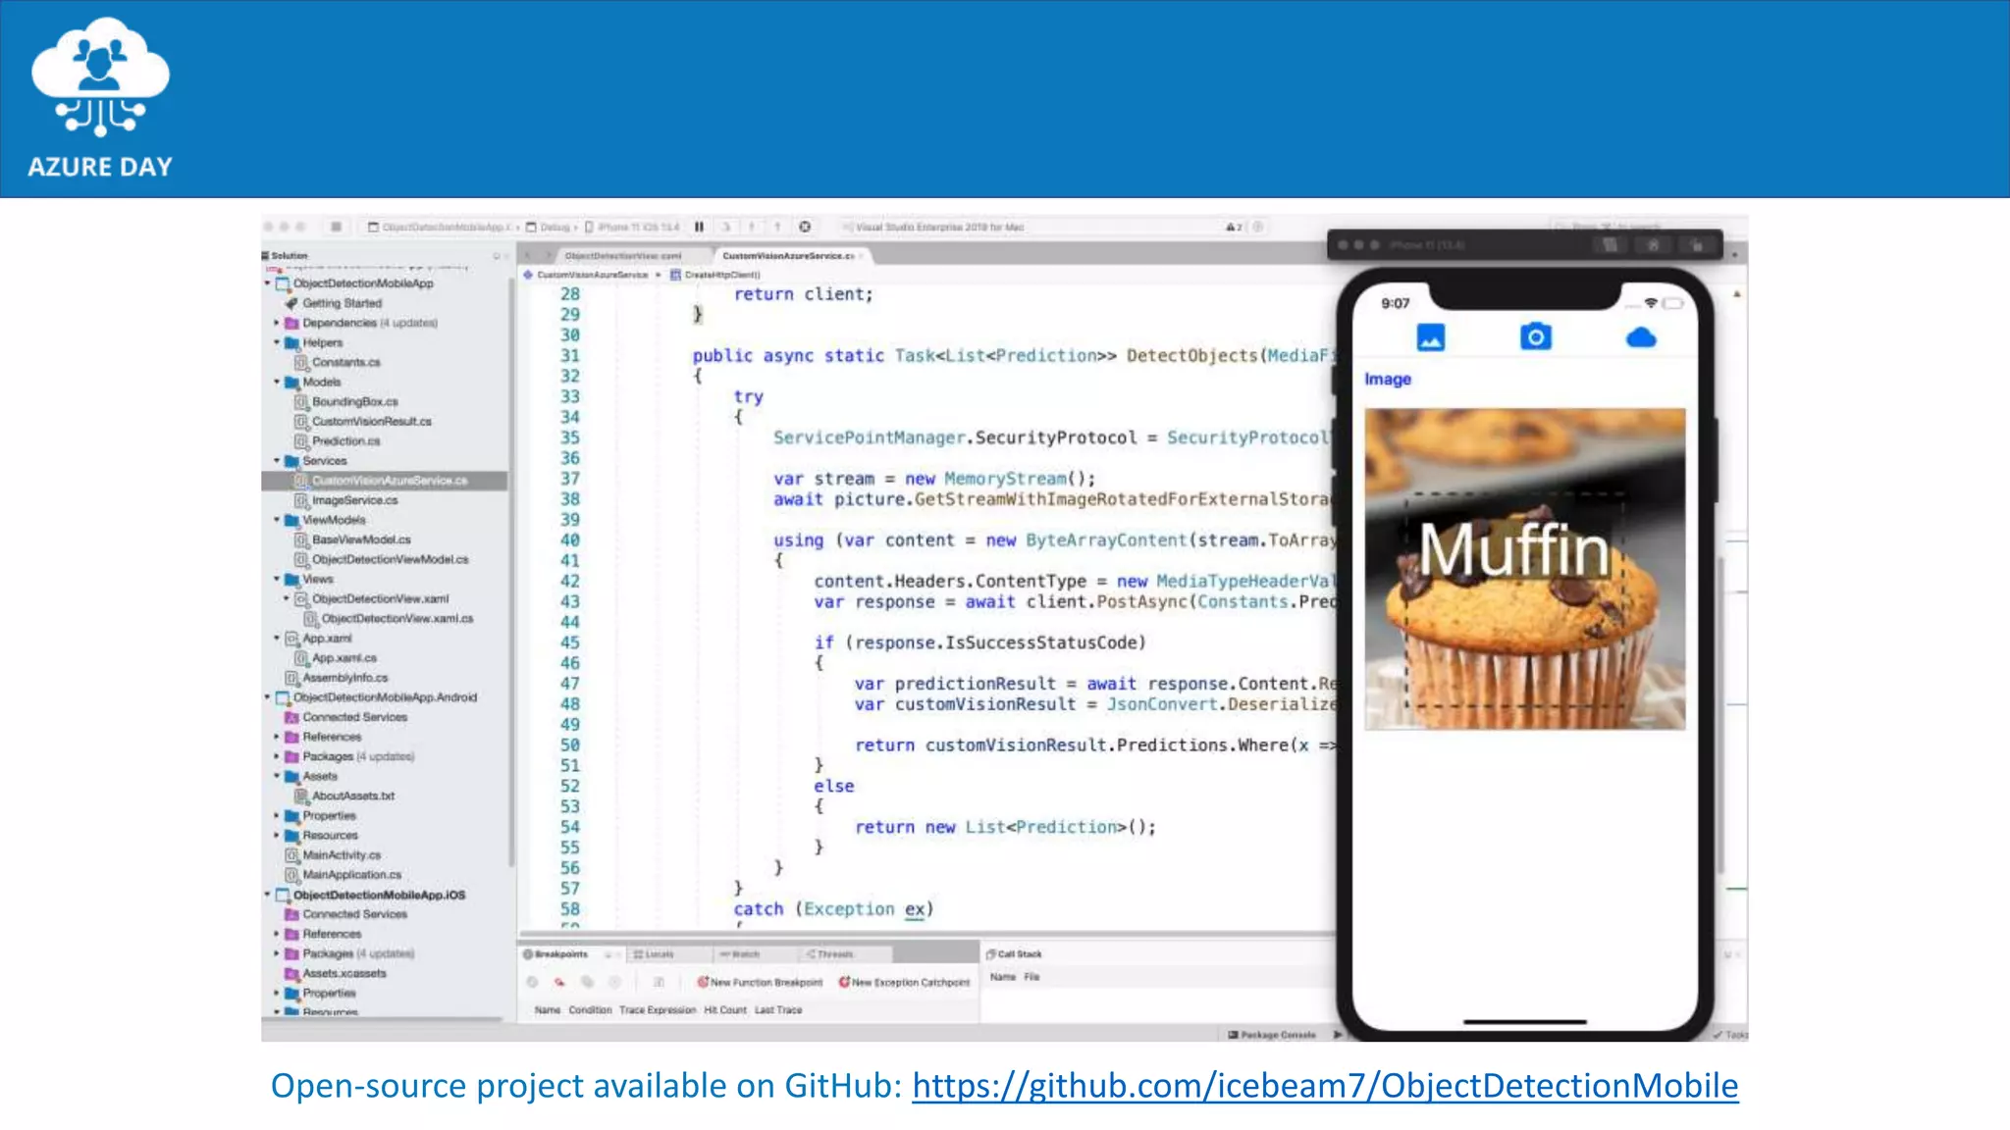Click the warnings indicator showing 2

pos(1234,227)
